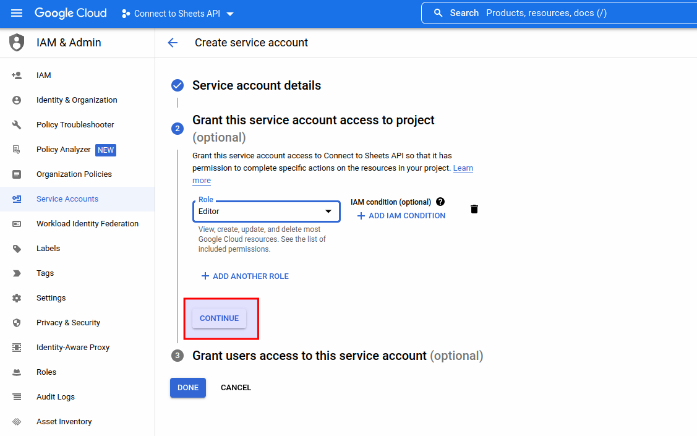This screenshot has width=697, height=436.
Task: Add an IAM condition
Action: click(401, 216)
